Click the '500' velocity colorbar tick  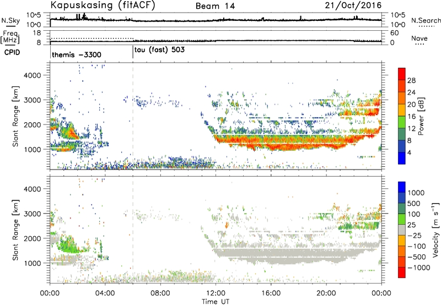(x=414, y=203)
